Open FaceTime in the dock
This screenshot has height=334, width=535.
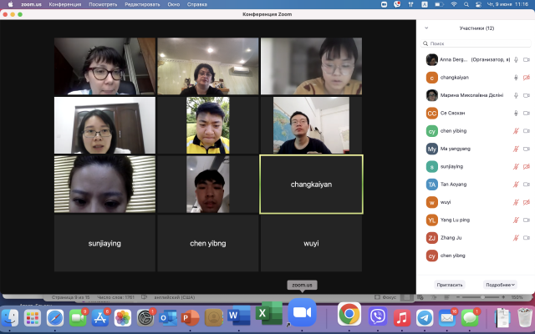[x=78, y=318]
